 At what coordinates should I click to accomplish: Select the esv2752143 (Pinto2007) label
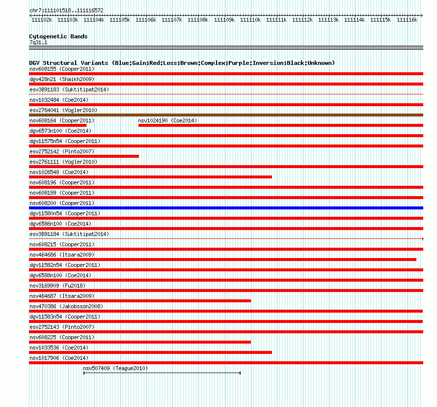coord(62,327)
